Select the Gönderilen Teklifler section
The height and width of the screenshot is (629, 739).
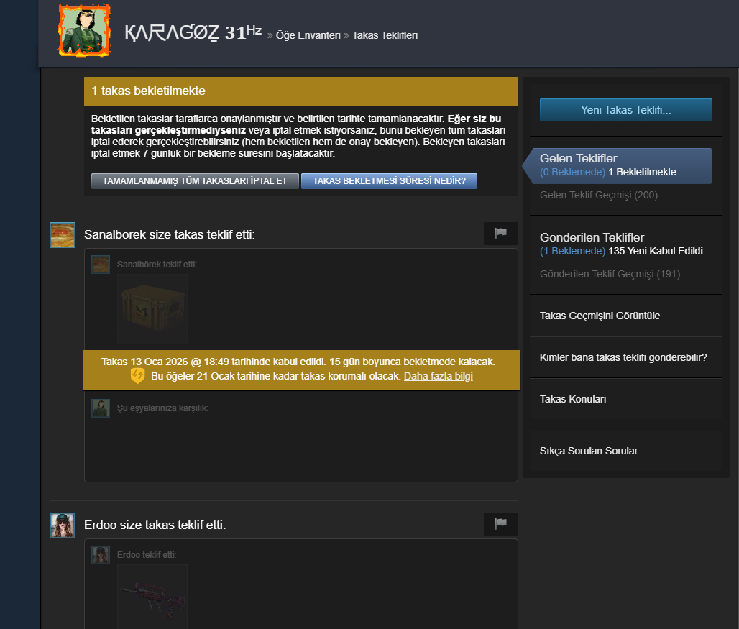pyautogui.click(x=592, y=237)
